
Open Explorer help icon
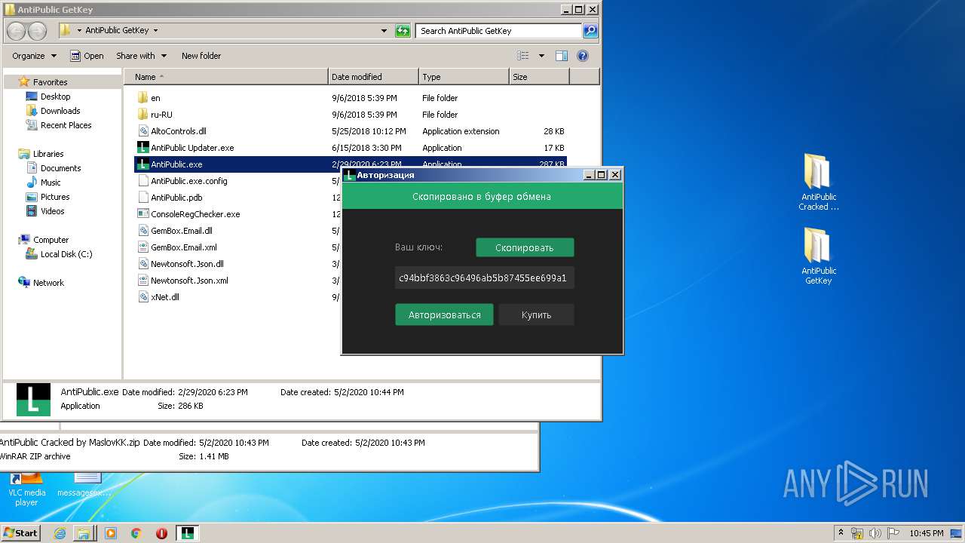tap(583, 56)
